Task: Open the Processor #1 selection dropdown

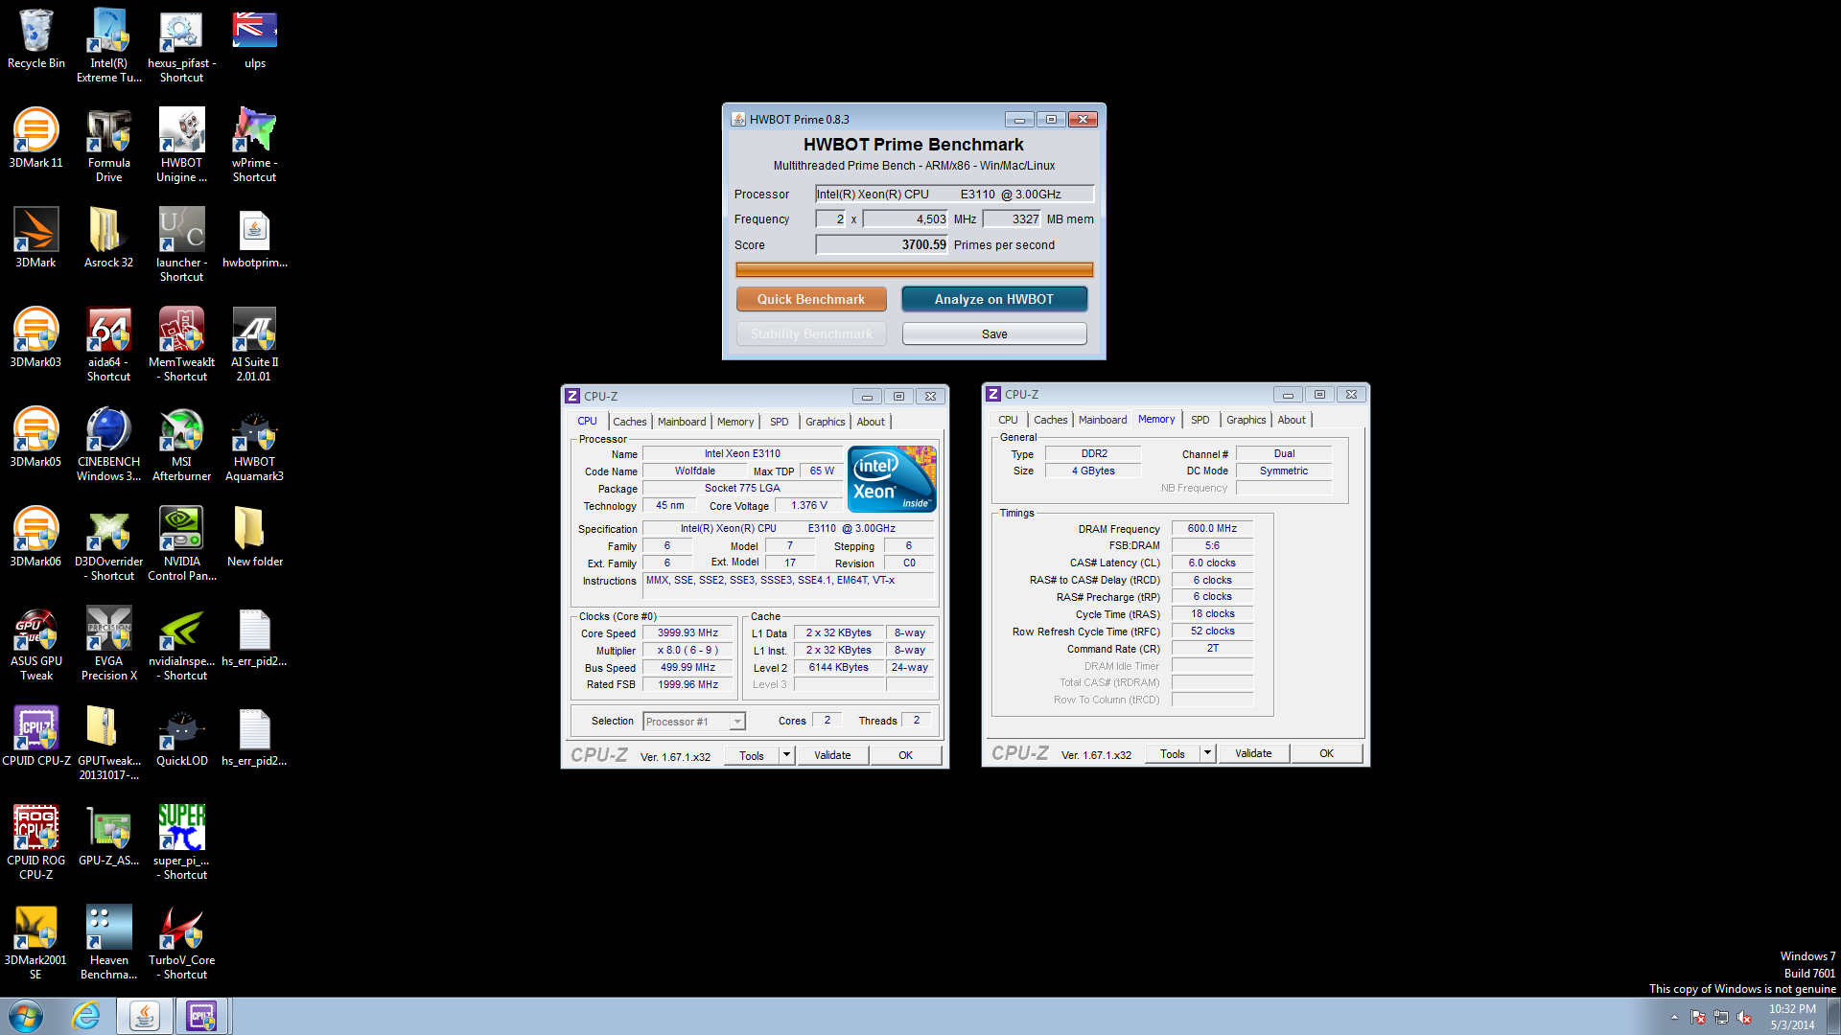Action: [694, 722]
